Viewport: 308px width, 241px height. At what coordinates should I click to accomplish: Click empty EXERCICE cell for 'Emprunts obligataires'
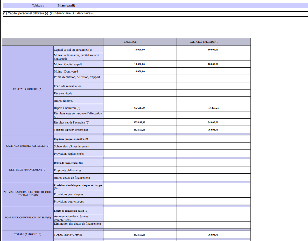click(x=140, y=170)
